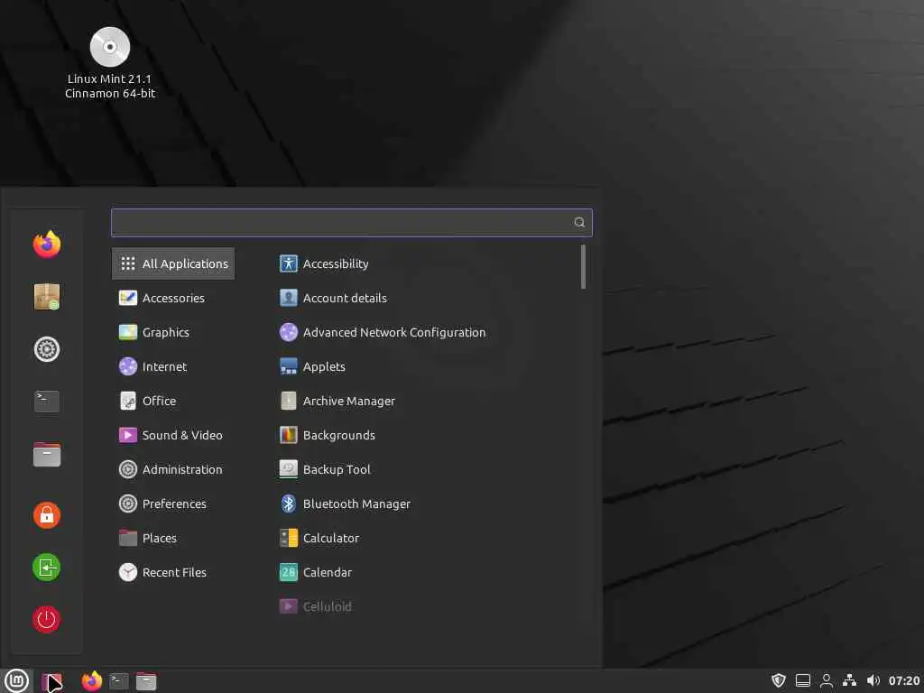The image size is (924, 693).
Task: Open the update manager shield tray icon
Action: 779,680
